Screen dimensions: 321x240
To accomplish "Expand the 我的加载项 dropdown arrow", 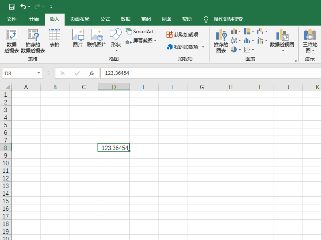I will (x=203, y=47).
